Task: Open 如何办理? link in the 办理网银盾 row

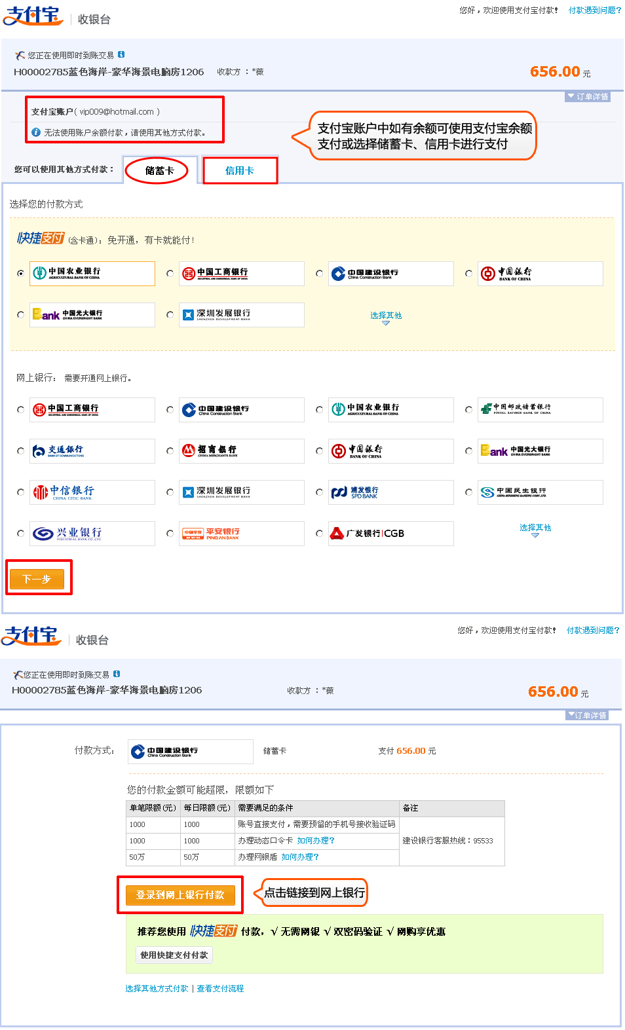Action: [x=300, y=857]
